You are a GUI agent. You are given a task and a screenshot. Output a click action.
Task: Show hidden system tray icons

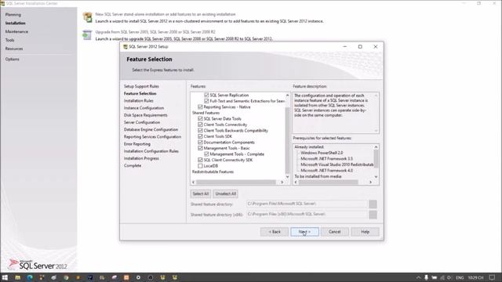click(418, 277)
